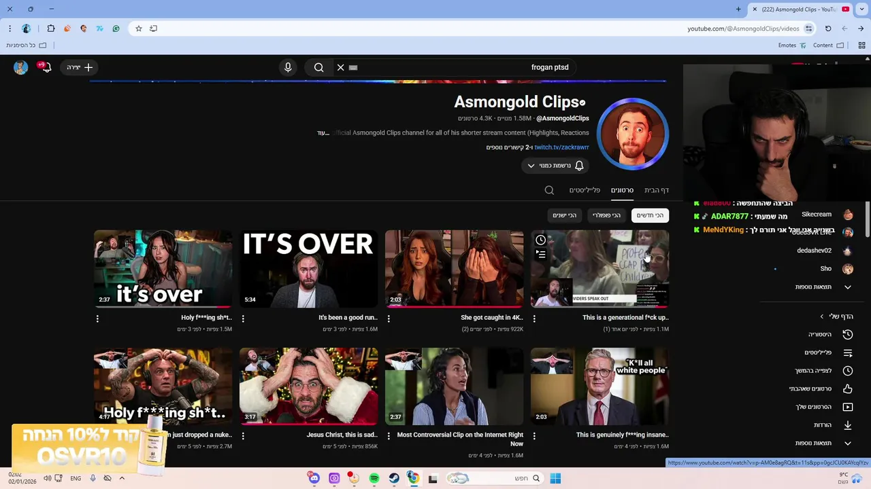Open options for 'Jesus Christ, this is sad' video
Image resolution: width=871 pixels, height=489 pixels.
pos(243,435)
